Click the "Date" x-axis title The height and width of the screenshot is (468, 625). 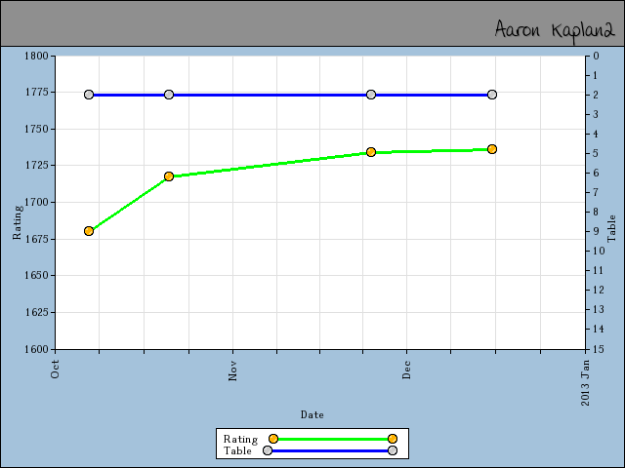tap(312, 414)
